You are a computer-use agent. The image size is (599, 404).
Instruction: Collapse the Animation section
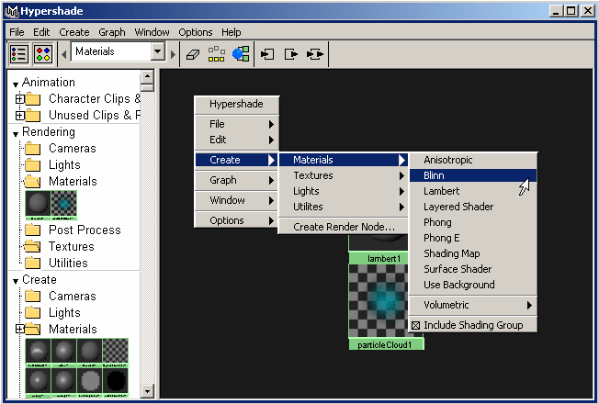[x=16, y=84]
